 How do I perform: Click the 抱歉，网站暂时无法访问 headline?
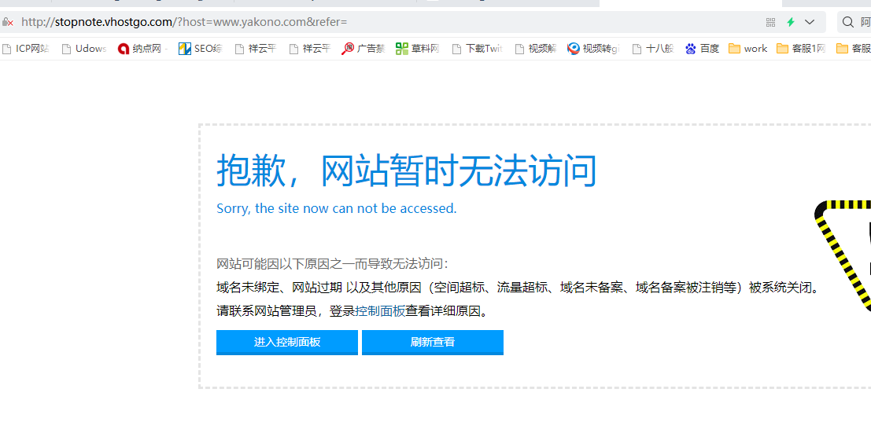[x=407, y=171]
